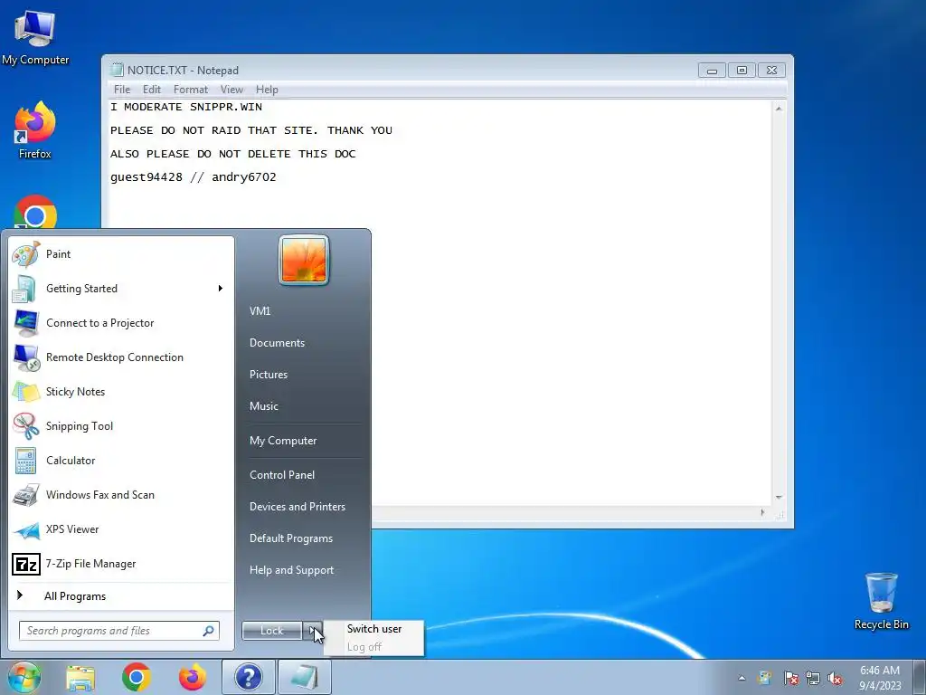This screenshot has height=695, width=926.
Task: Open Devices and Printers
Action: click(x=297, y=507)
